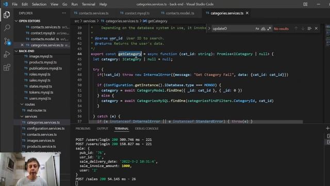Go to next match in find widget

click(303, 28)
